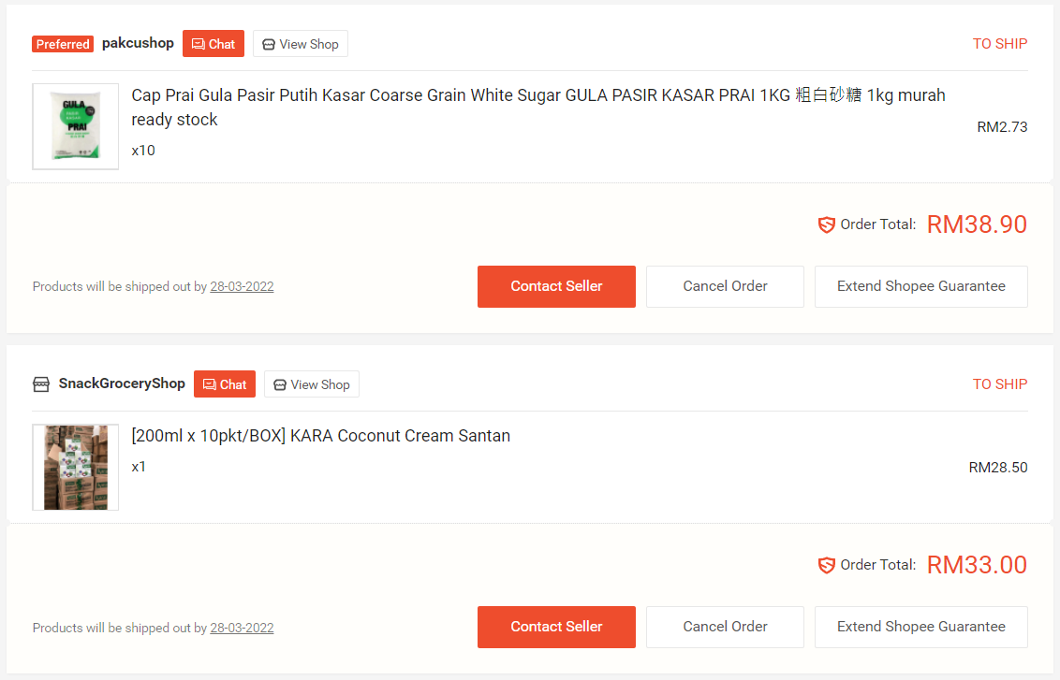Contact Seller for the coconut cream order
The width and height of the screenshot is (1060, 680).
556,627
